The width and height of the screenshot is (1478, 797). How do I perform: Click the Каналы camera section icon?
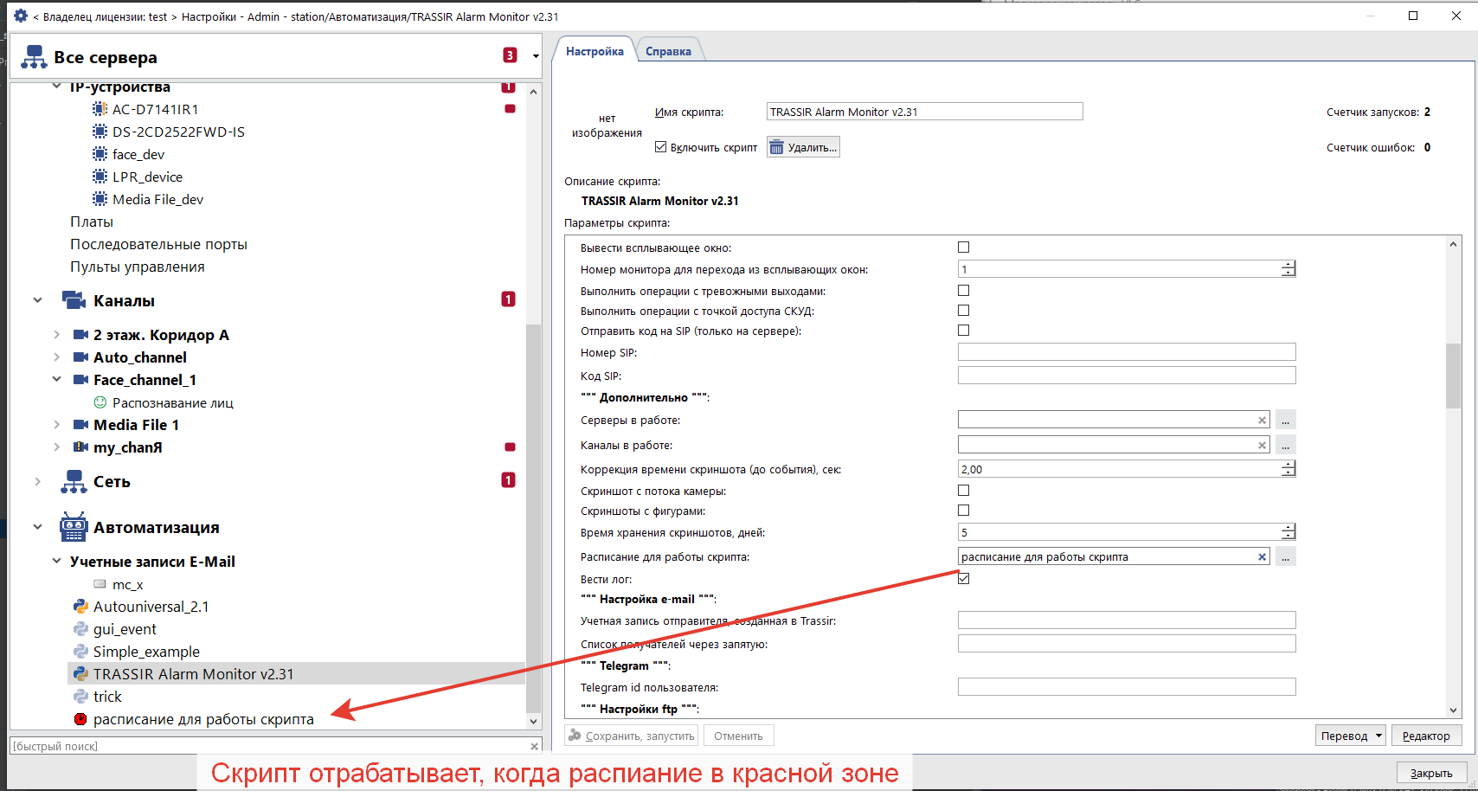(74, 300)
